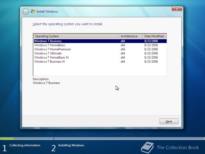Sort by Architecture column header
205x154 pixels.
click(x=131, y=36)
